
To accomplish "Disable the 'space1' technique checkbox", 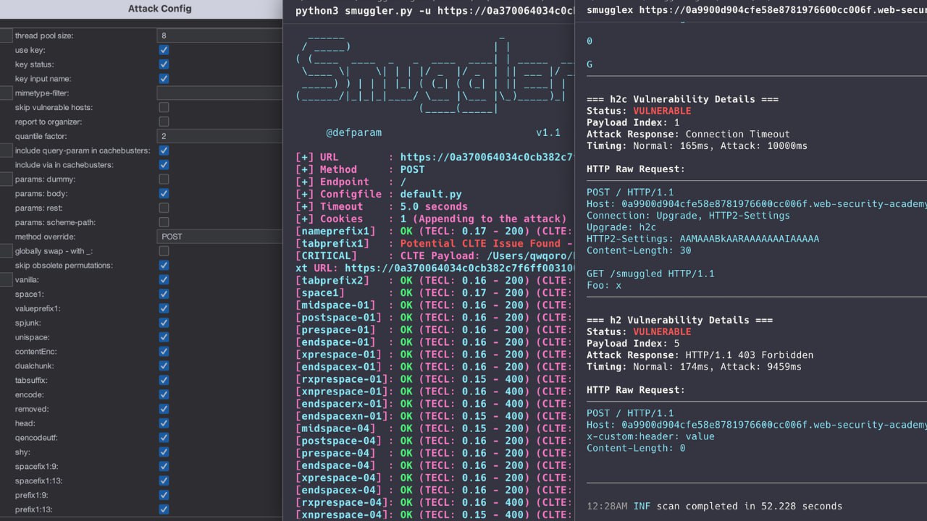I will pyautogui.click(x=164, y=294).
